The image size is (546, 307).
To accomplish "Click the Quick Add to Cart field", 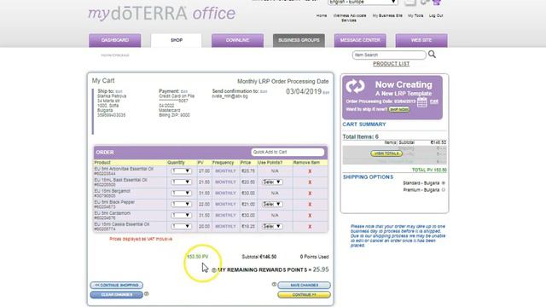I will (288, 152).
